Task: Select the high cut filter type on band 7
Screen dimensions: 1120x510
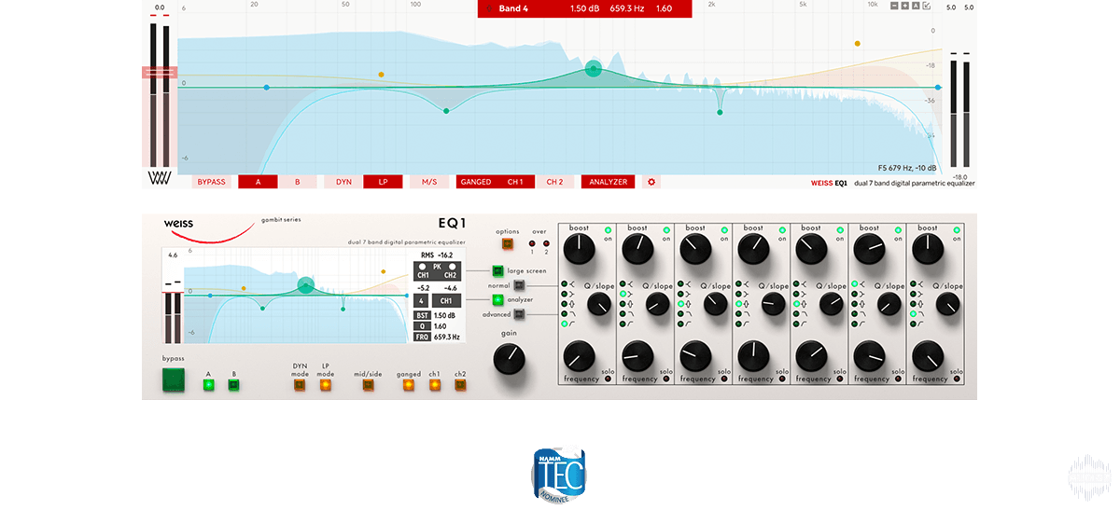Action: (x=912, y=314)
